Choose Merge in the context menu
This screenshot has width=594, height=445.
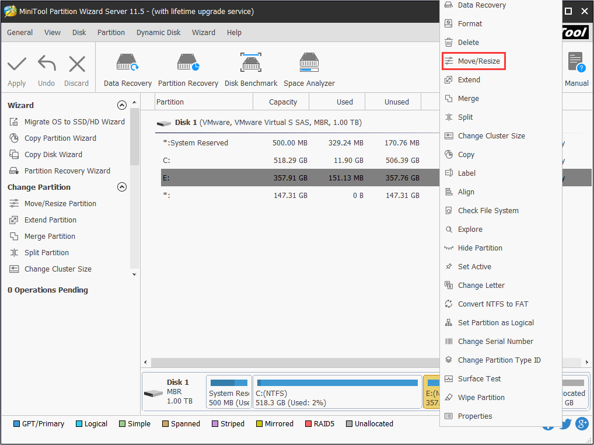501,99
